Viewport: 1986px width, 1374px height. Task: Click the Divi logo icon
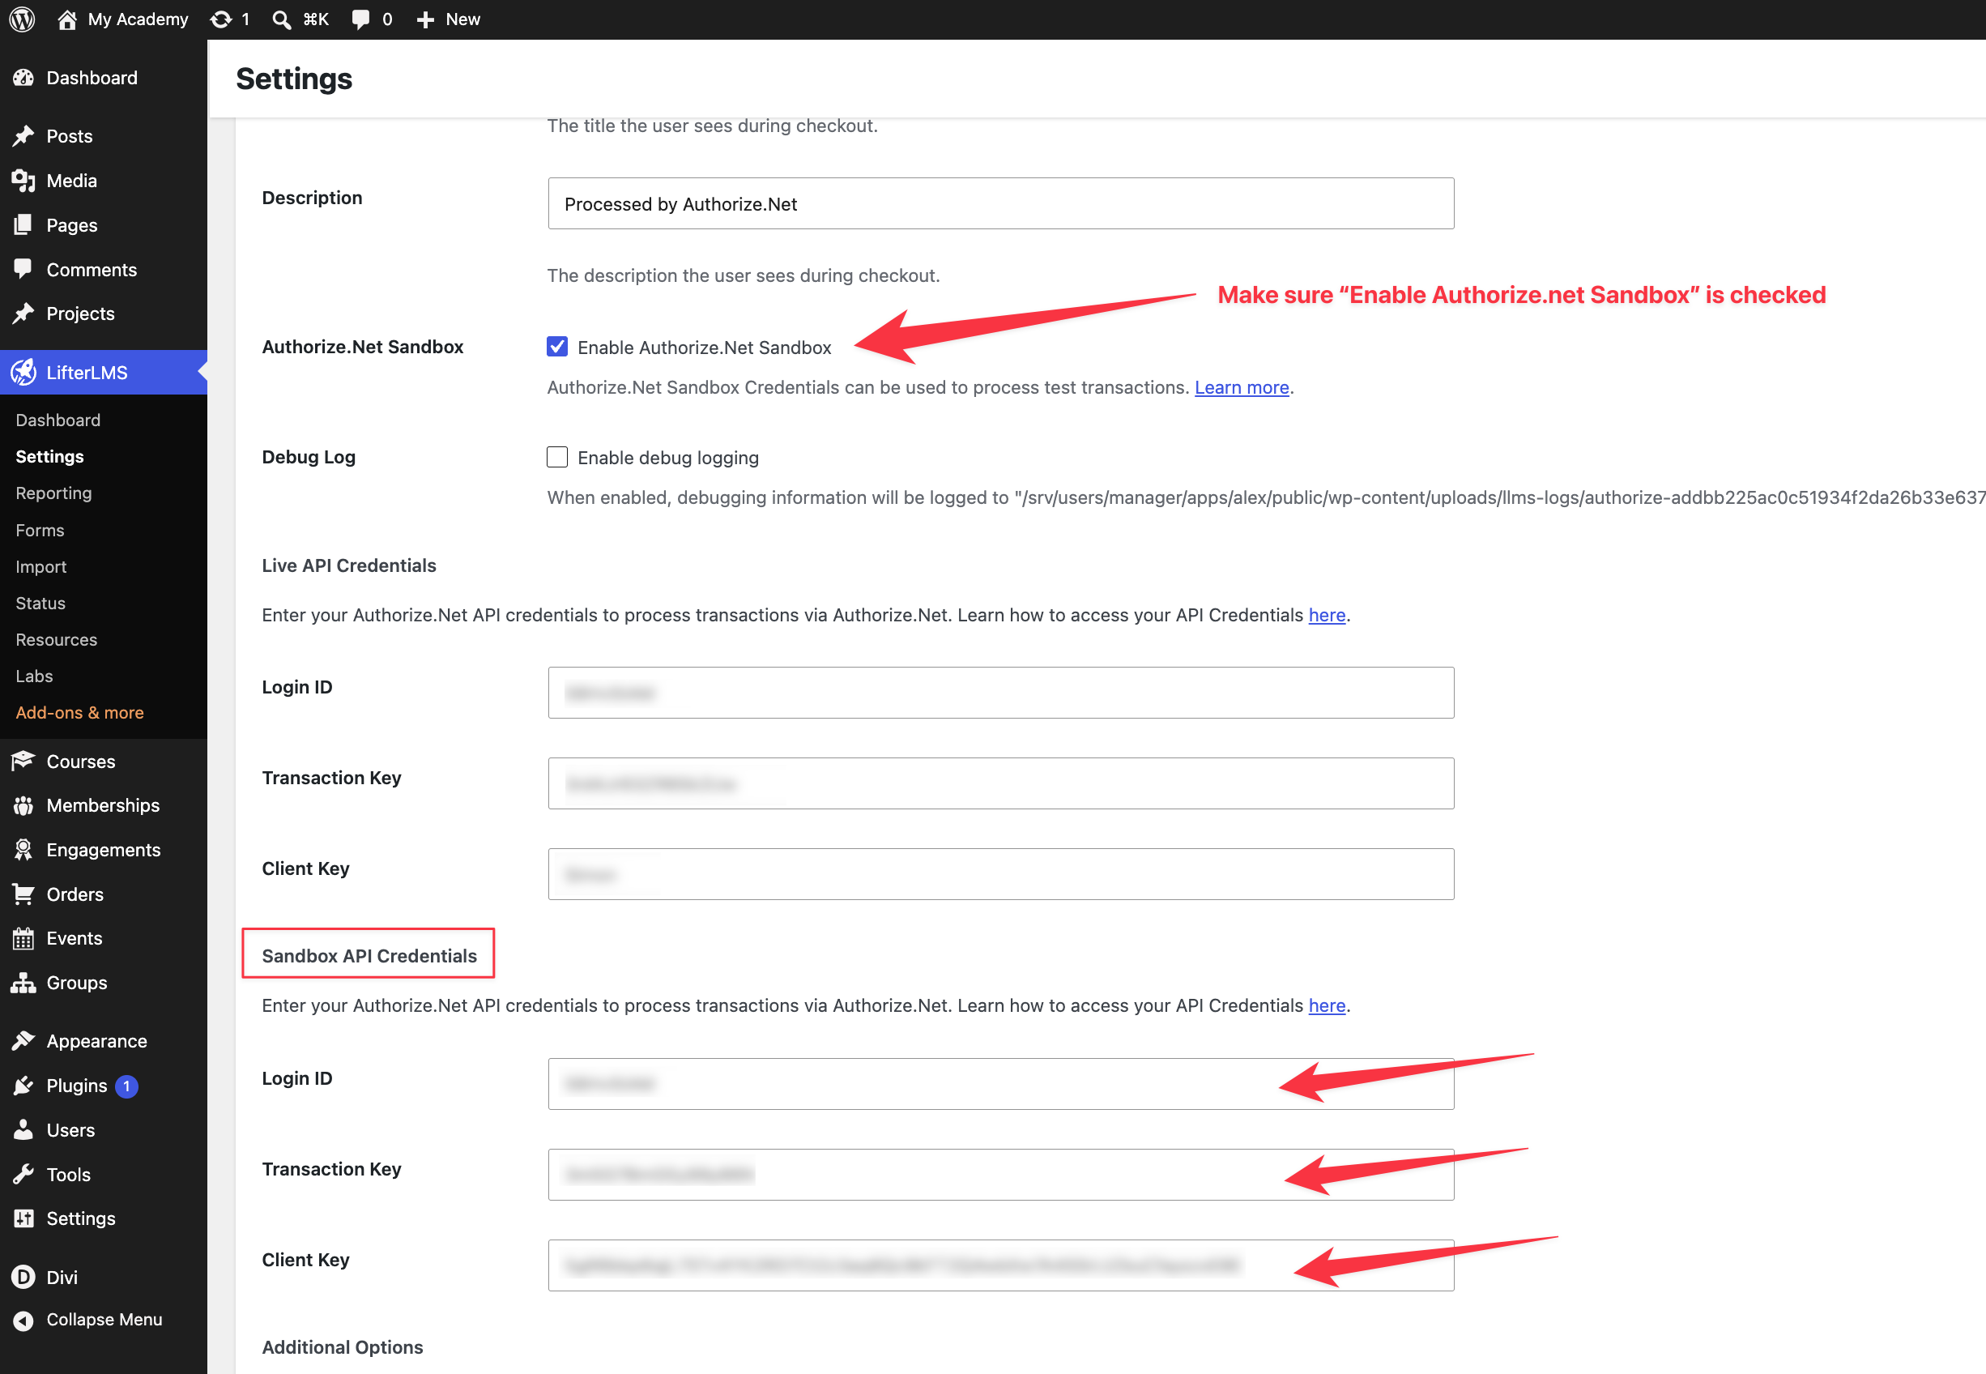click(23, 1277)
